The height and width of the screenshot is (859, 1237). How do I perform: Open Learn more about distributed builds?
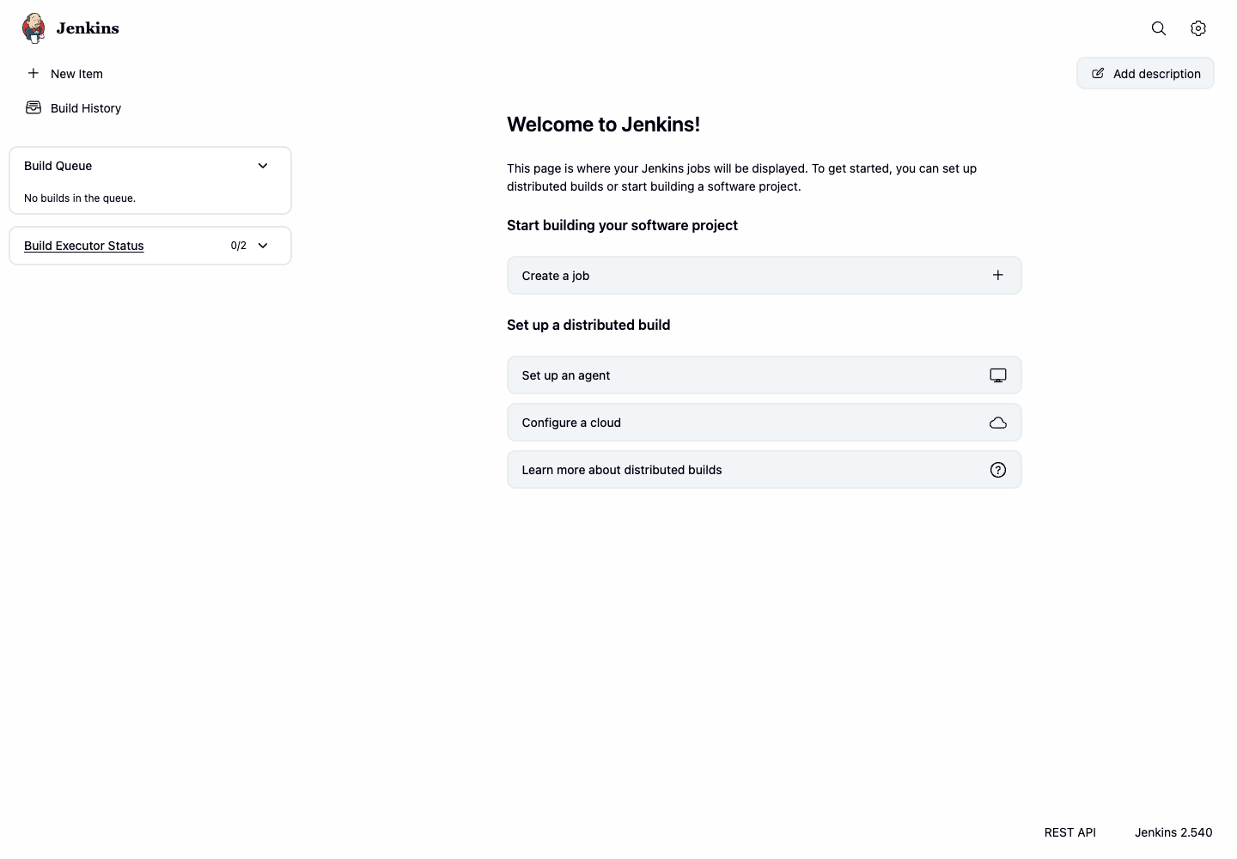(x=764, y=470)
